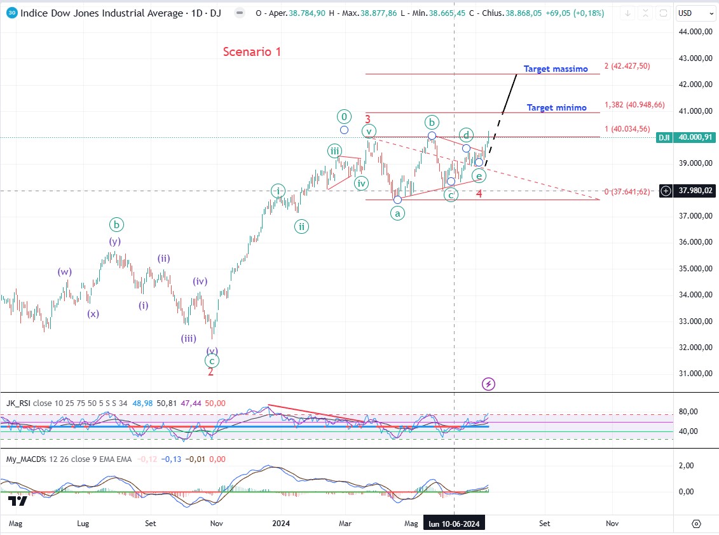This screenshot has width=719, height=535.
Task: Click the 2024 label on the time axis
Action: [281, 524]
